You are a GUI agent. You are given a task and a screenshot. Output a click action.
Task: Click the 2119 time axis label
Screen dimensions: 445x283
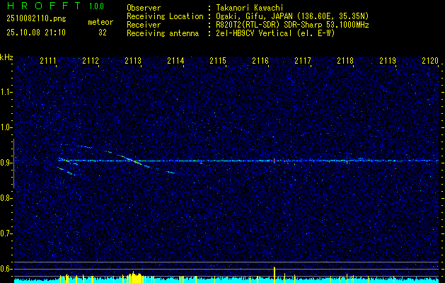coord(388,60)
